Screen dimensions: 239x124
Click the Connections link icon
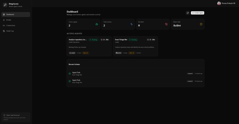point(4,26)
